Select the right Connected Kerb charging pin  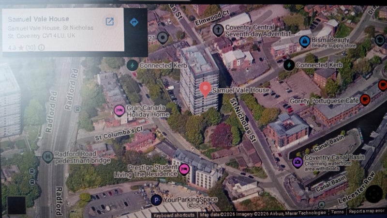click(288, 64)
